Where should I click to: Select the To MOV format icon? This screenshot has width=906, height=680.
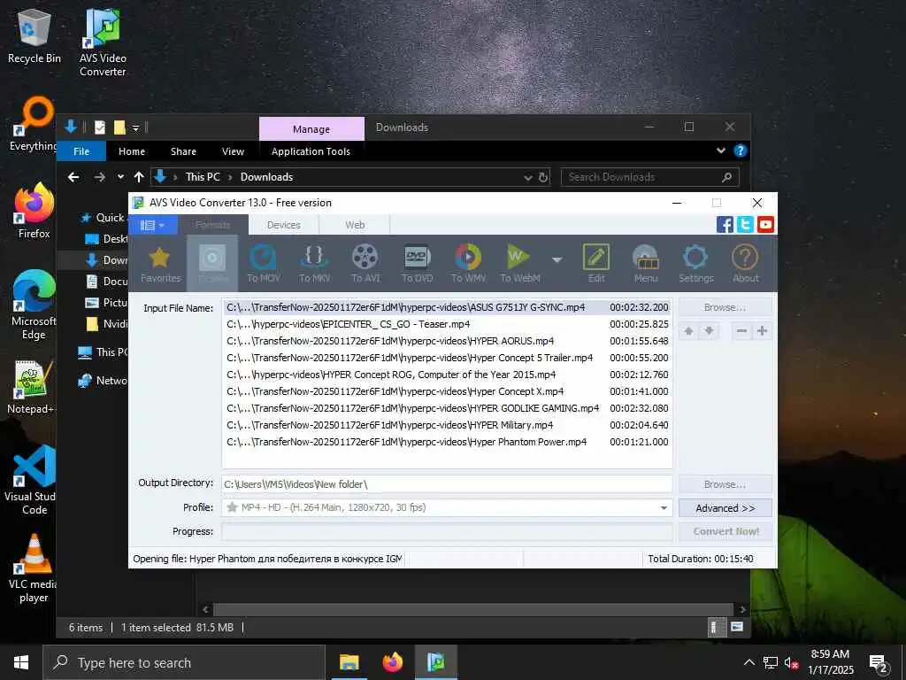tap(264, 263)
